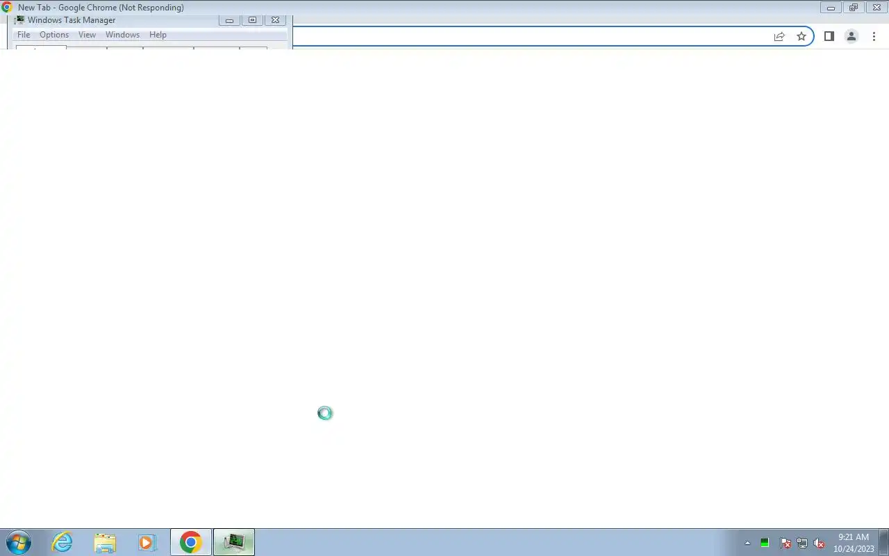Open Chrome three-dot menu

tap(874, 36)
